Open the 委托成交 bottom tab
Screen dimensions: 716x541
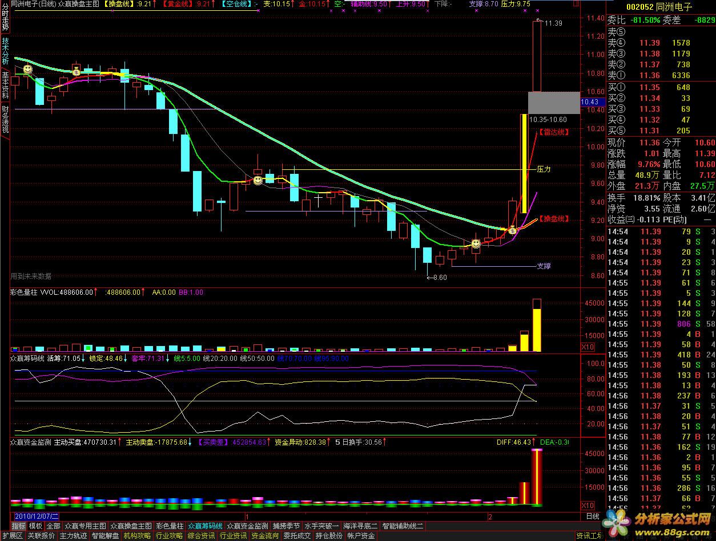pos(297,536)
